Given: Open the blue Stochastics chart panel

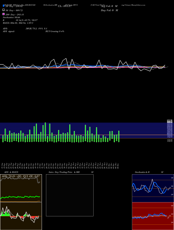Looking at the screenshot, I should pyautogui.click(x=153, y=188).
